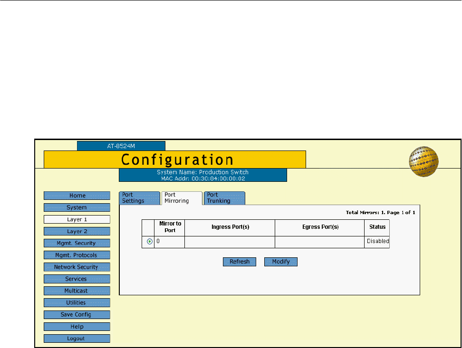Click the System Name Production Switch text
462x348 pixels.
202,172
